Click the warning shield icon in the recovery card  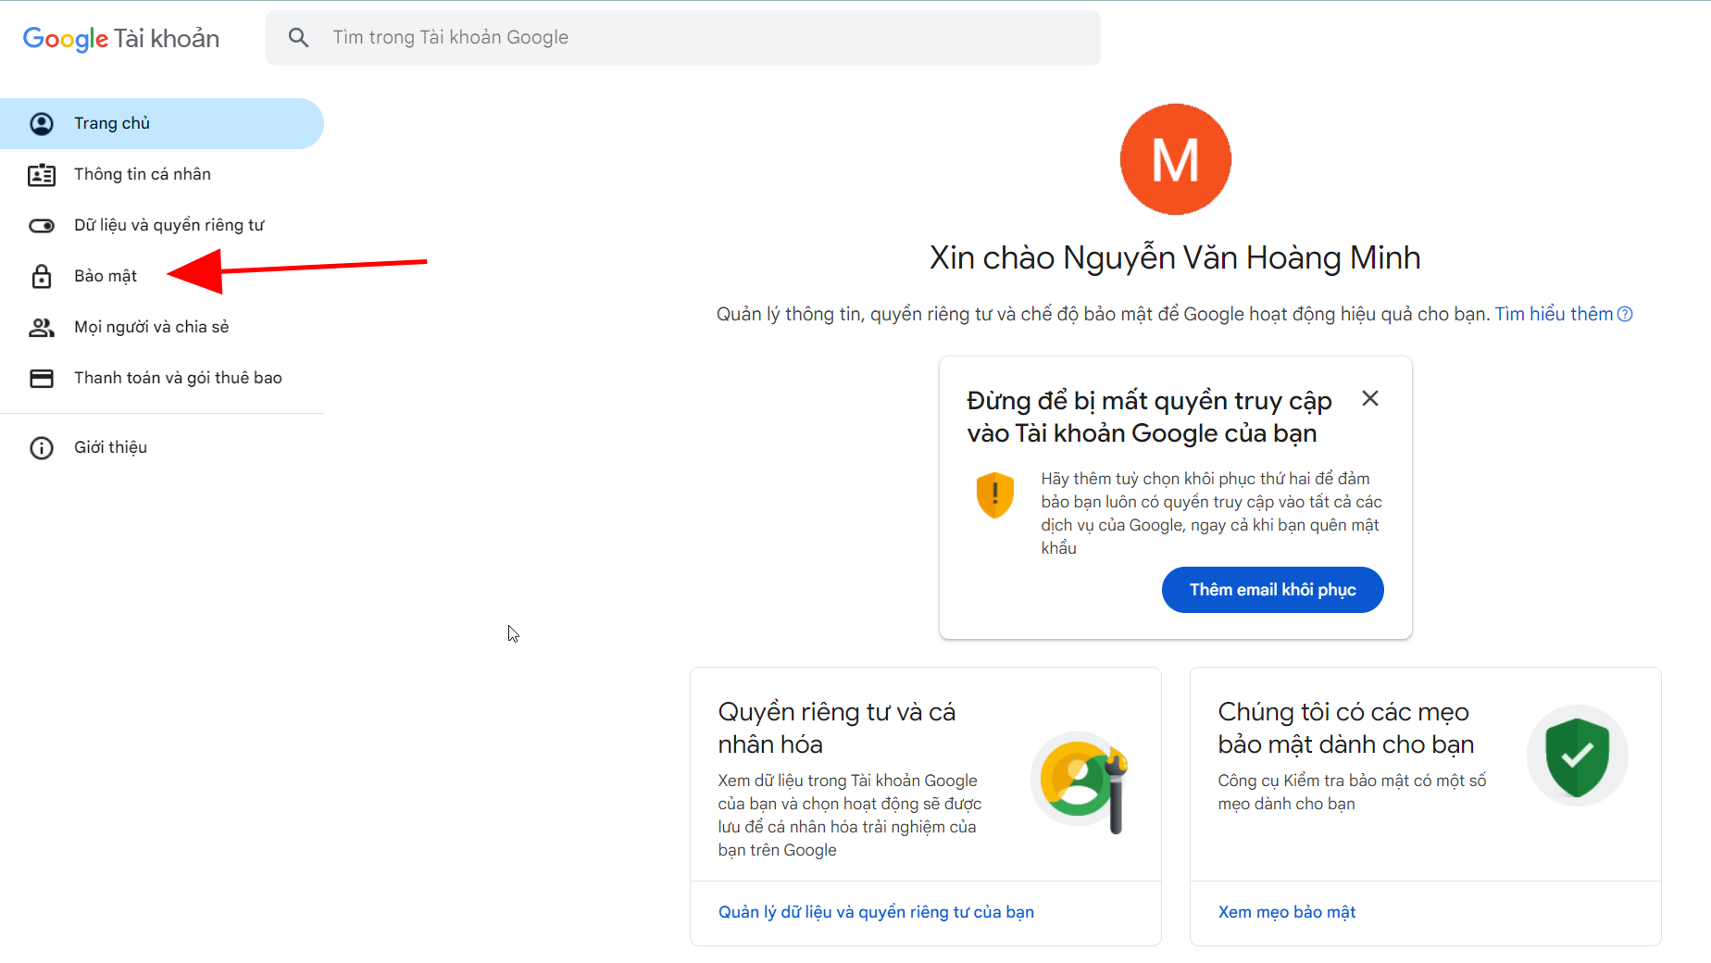pos(994,494)
